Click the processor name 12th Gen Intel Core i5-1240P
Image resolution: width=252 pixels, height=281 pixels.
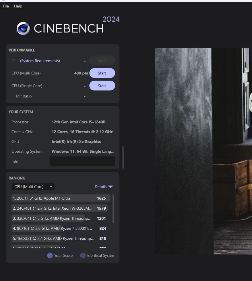pos(79,122)
